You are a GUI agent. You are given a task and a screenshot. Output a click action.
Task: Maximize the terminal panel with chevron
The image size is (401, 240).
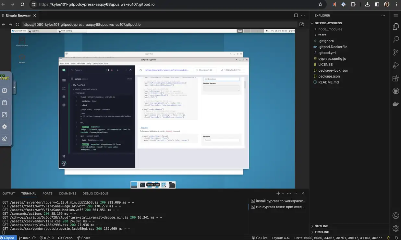click(x=296, y=193)
